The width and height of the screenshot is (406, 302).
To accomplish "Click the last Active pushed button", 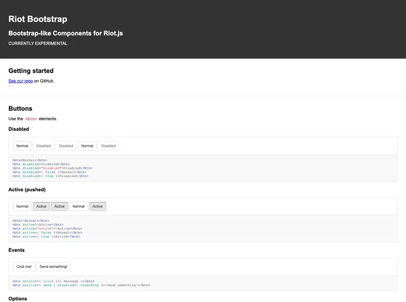I will 97,206.
